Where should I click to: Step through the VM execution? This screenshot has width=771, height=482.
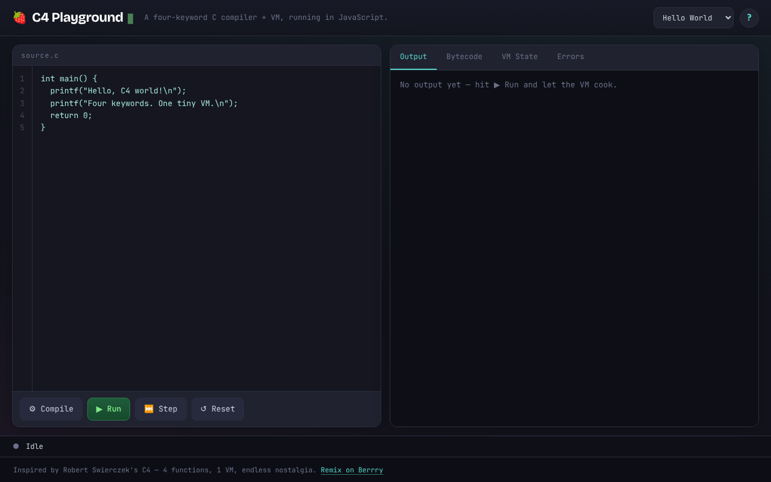tap(161, 409)
